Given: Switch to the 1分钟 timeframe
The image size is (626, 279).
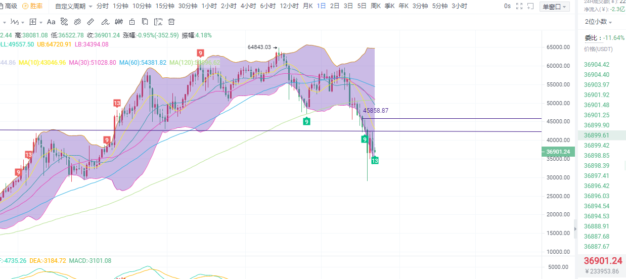Looking at the screenshot, I should [120, 6].
